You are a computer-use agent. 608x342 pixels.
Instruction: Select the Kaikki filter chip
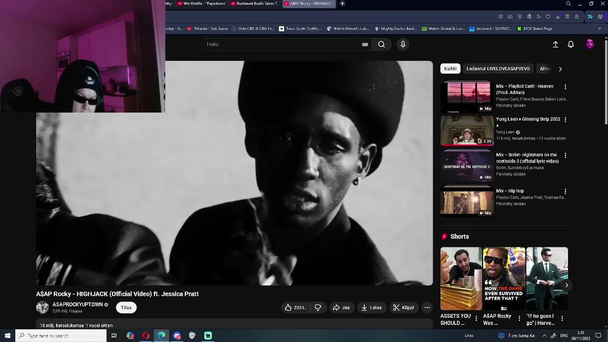pos(450,68)
